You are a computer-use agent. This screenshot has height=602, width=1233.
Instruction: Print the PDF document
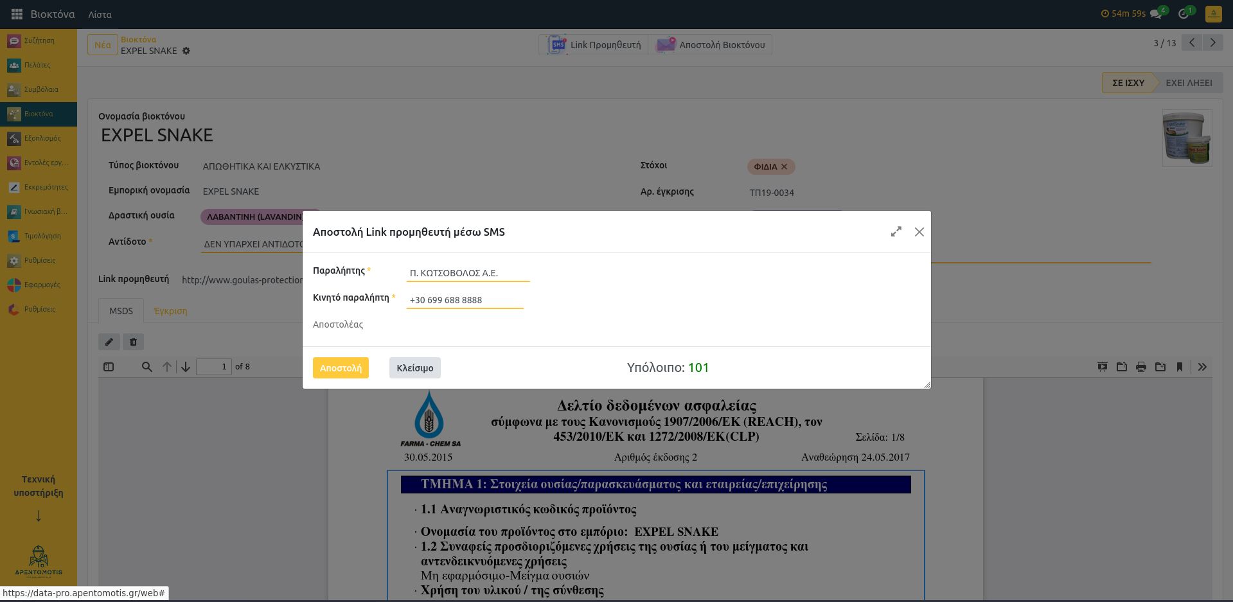pyautogui.click(x=1141, y=367)
